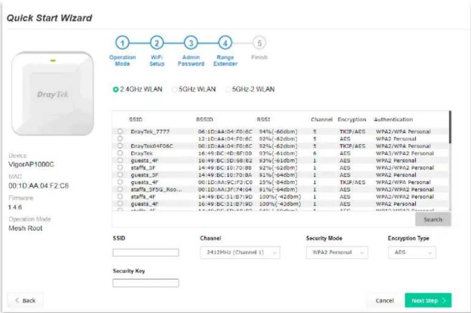Click the Admin Password step label
The width and height of the screenshot is (471, 313).
click(x=191, y=60)
